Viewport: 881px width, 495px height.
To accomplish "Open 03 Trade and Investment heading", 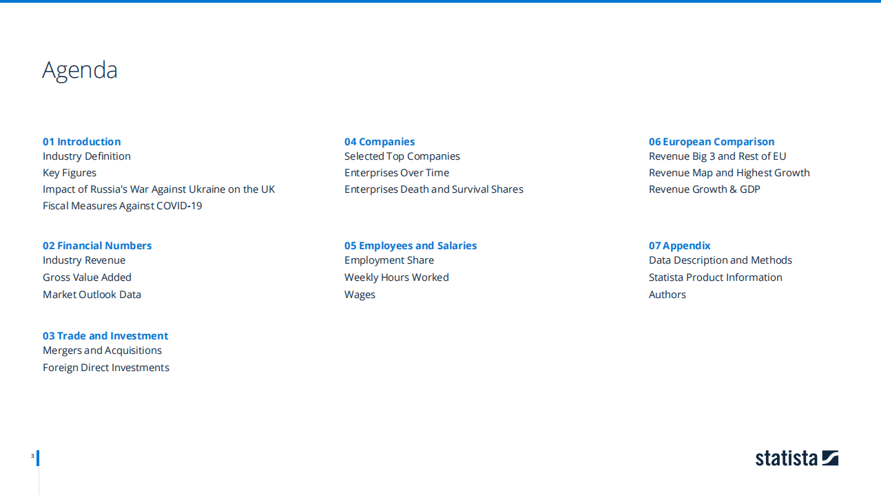I will [105, 336].
